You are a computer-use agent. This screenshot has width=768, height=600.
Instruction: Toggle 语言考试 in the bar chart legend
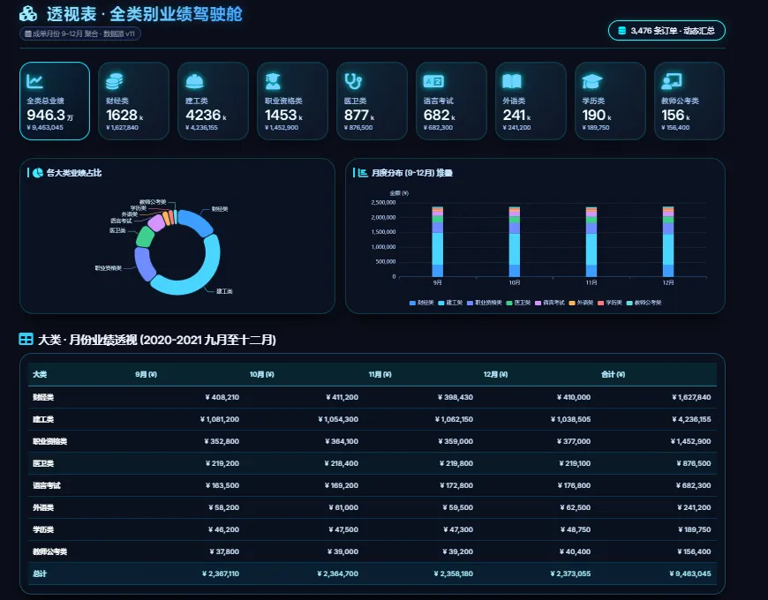[x=550, y=303]
